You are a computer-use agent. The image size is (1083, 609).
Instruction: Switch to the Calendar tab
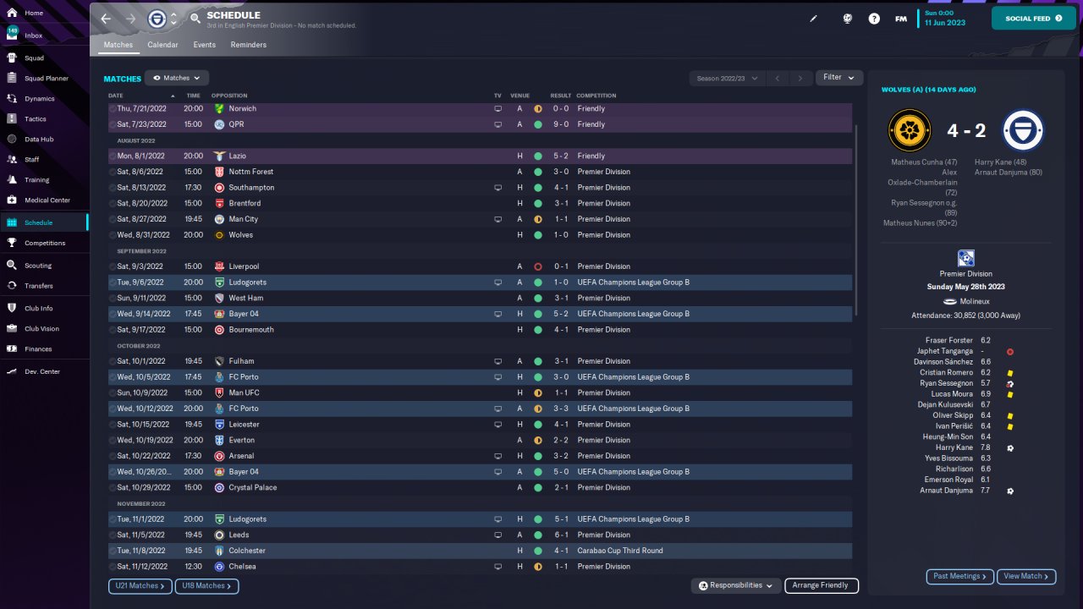click(162, 45)
